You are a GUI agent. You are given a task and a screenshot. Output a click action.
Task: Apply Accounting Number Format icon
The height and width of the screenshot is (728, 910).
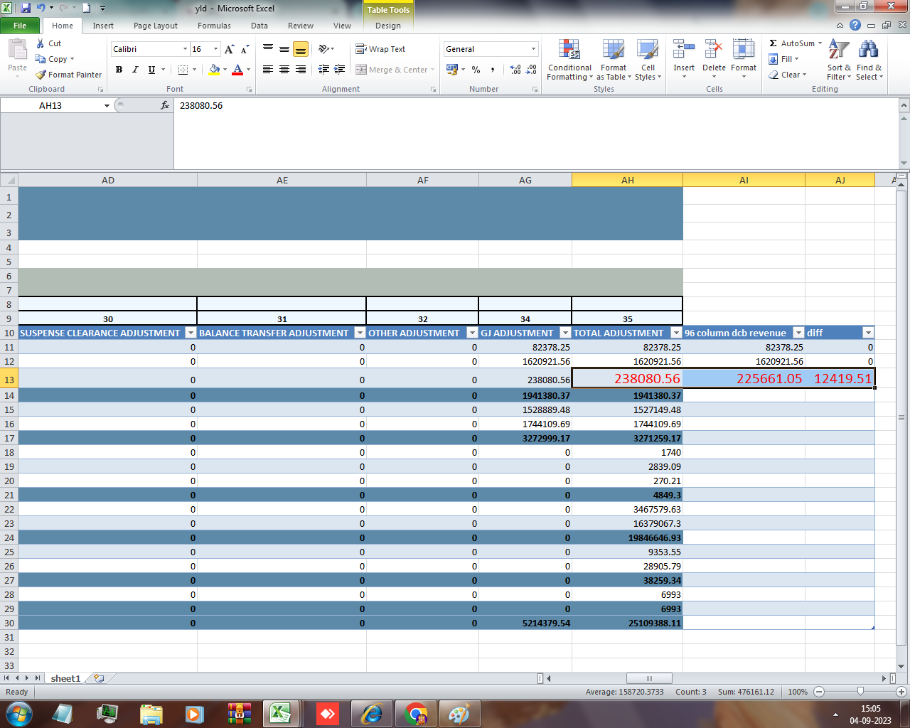pos(451,70)
